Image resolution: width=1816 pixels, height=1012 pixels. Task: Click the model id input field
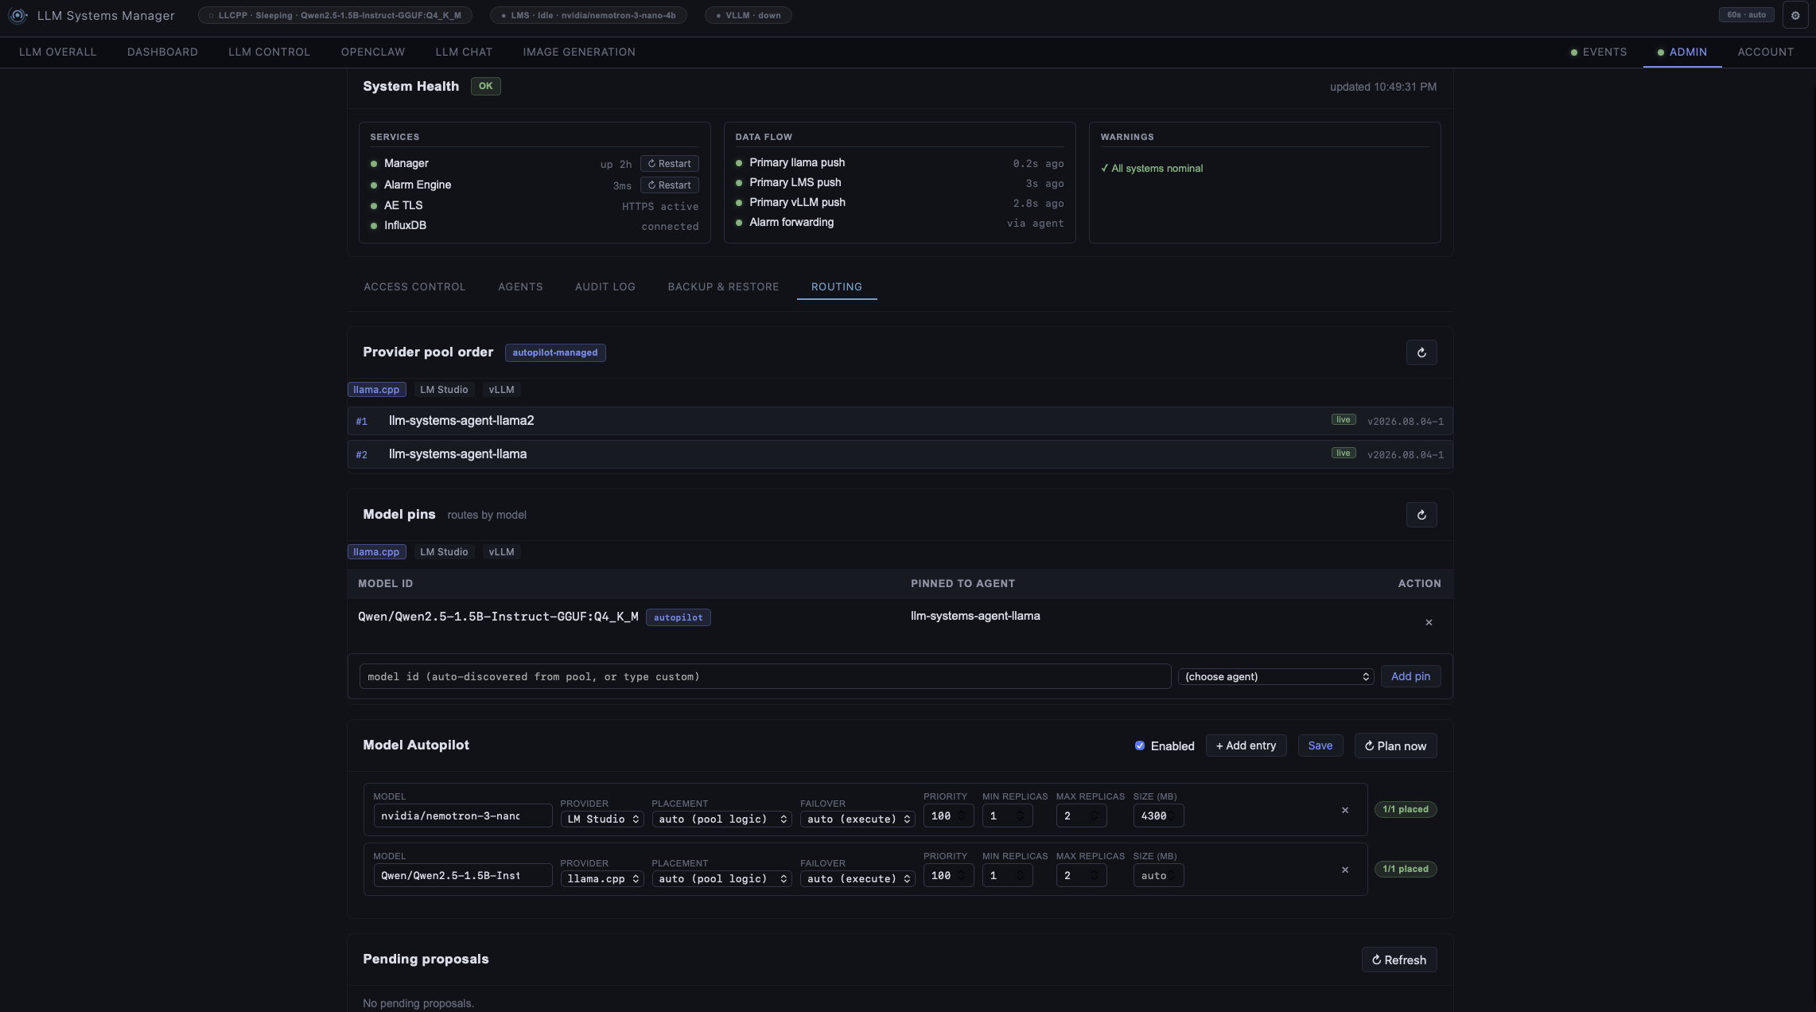[764, 676]
